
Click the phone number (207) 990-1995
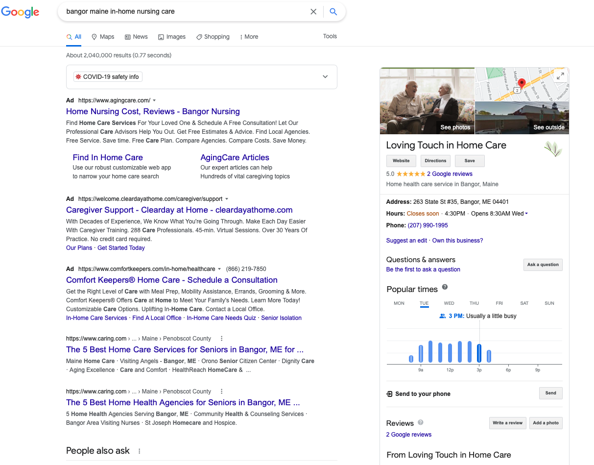coord(428,225)
